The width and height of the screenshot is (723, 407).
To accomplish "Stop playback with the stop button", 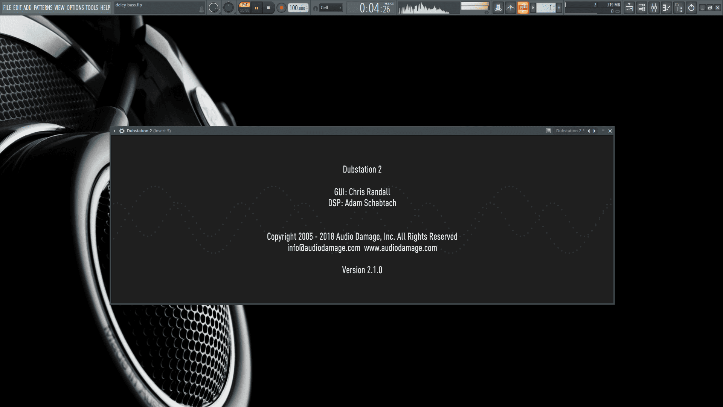I will [x=268, y=8].
